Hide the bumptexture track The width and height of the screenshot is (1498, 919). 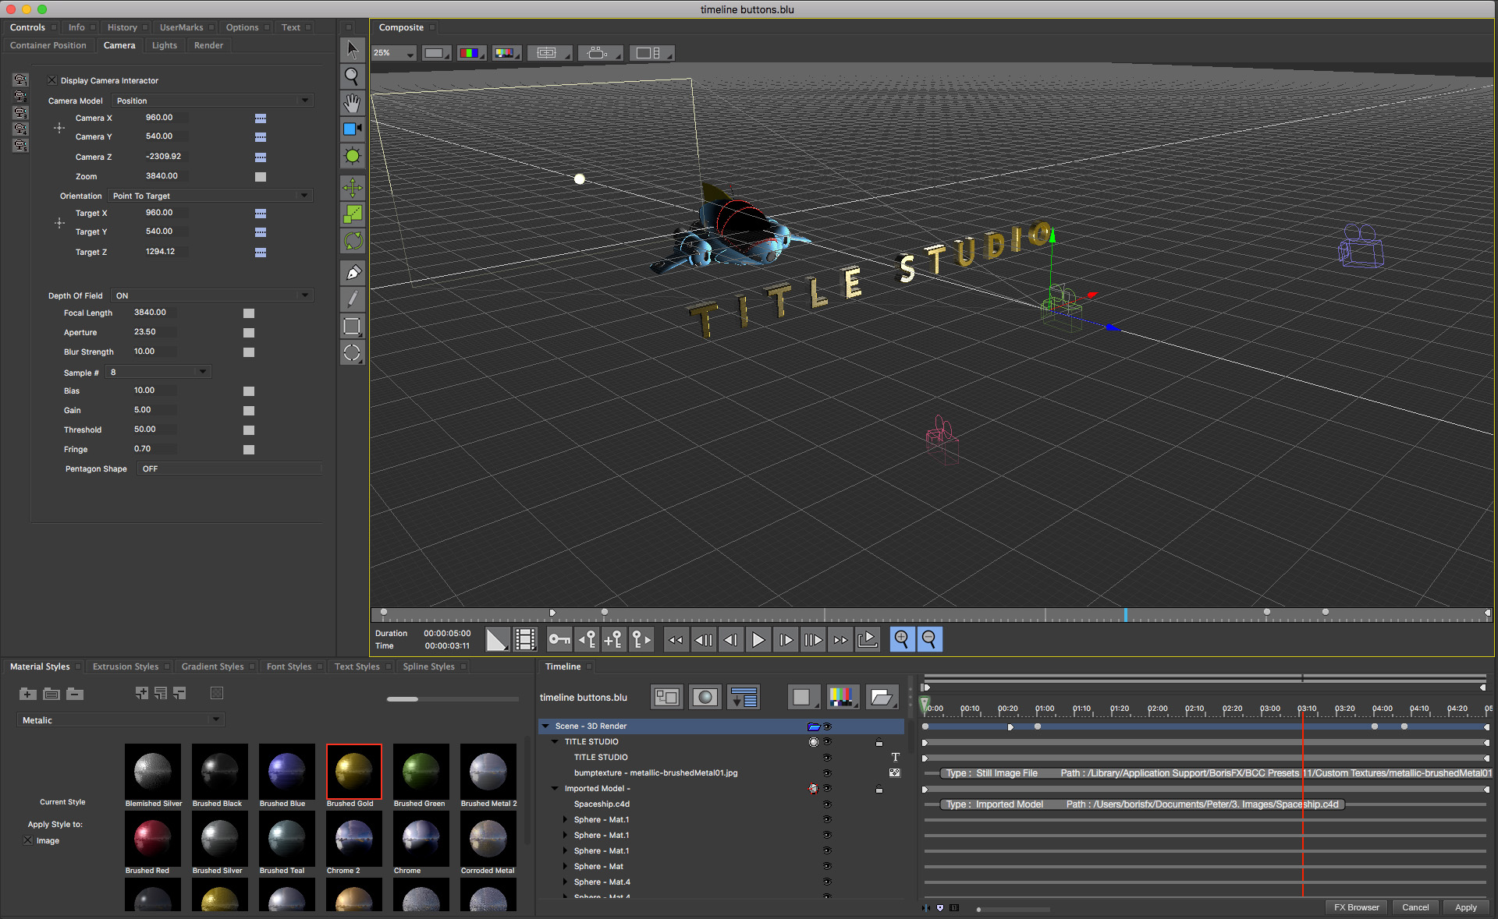pyautogui.click(x=828, y=773)
